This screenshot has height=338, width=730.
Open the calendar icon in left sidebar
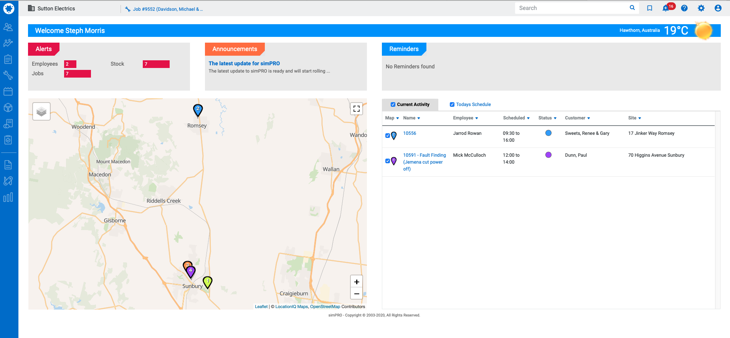click(8, 91)
